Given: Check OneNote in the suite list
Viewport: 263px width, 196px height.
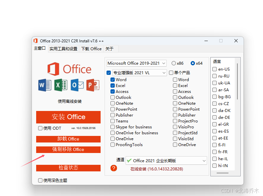Looking at the screenshot, I should tap(112, 103).
